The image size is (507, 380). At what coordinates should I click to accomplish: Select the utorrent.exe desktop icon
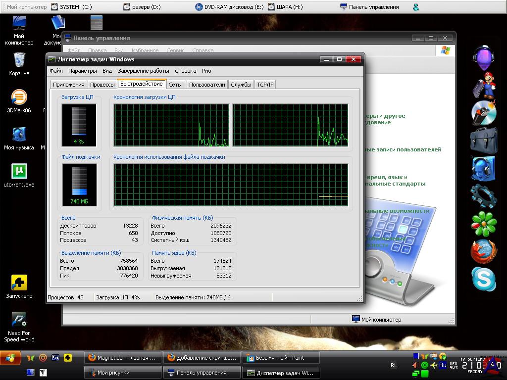pyautogui.click(x=19, y=172)
